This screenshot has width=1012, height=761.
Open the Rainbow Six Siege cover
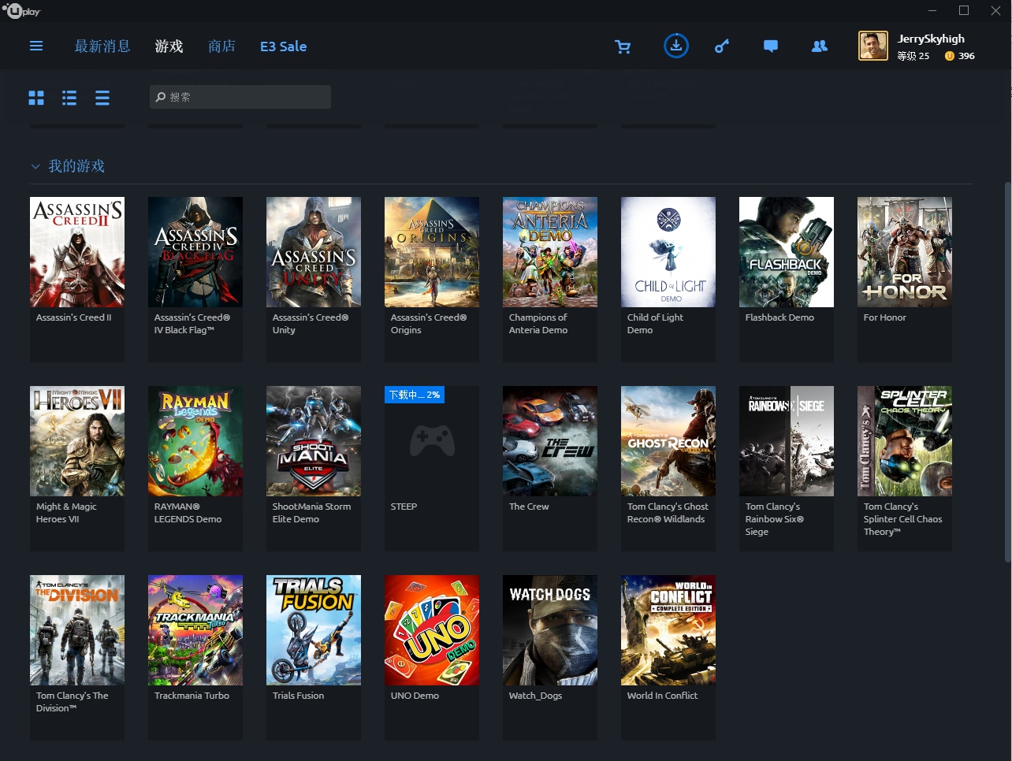click(x=787, y=441)
